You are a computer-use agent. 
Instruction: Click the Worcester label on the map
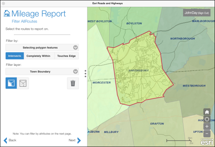pyautogui.click(x=101, y=82)
